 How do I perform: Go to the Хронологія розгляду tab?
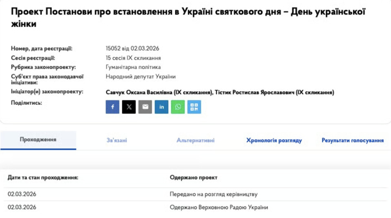click(x=274, y=140)
